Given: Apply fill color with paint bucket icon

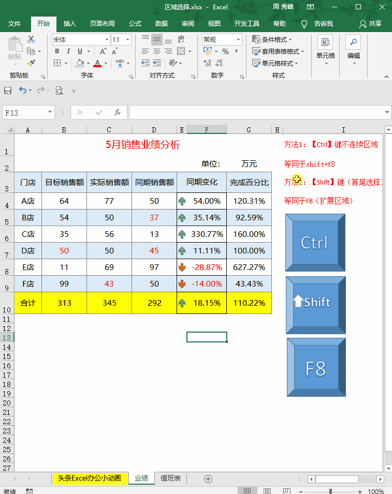Looking at the screenshot, I should click(x=80, y=63).
